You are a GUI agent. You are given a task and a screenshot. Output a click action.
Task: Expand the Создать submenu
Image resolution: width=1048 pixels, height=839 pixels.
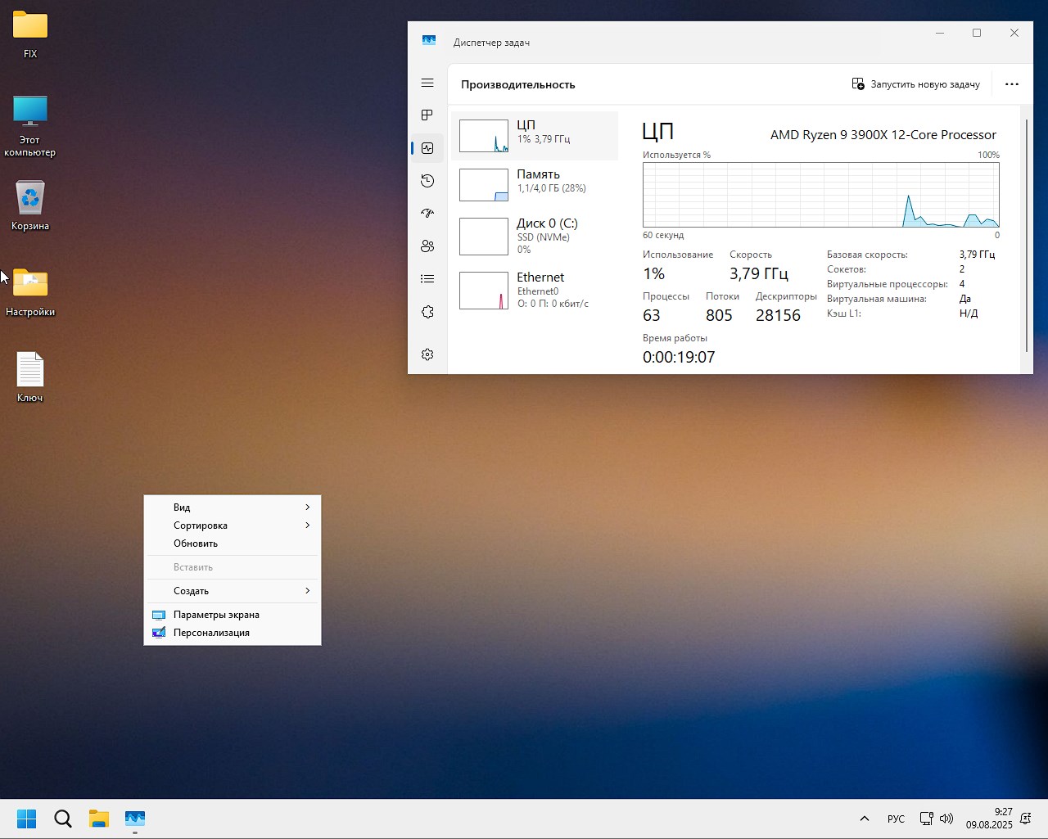(233, 591)
